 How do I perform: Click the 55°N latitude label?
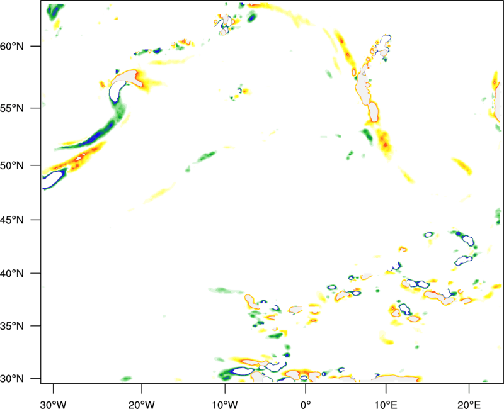click(x=12, y=108)
